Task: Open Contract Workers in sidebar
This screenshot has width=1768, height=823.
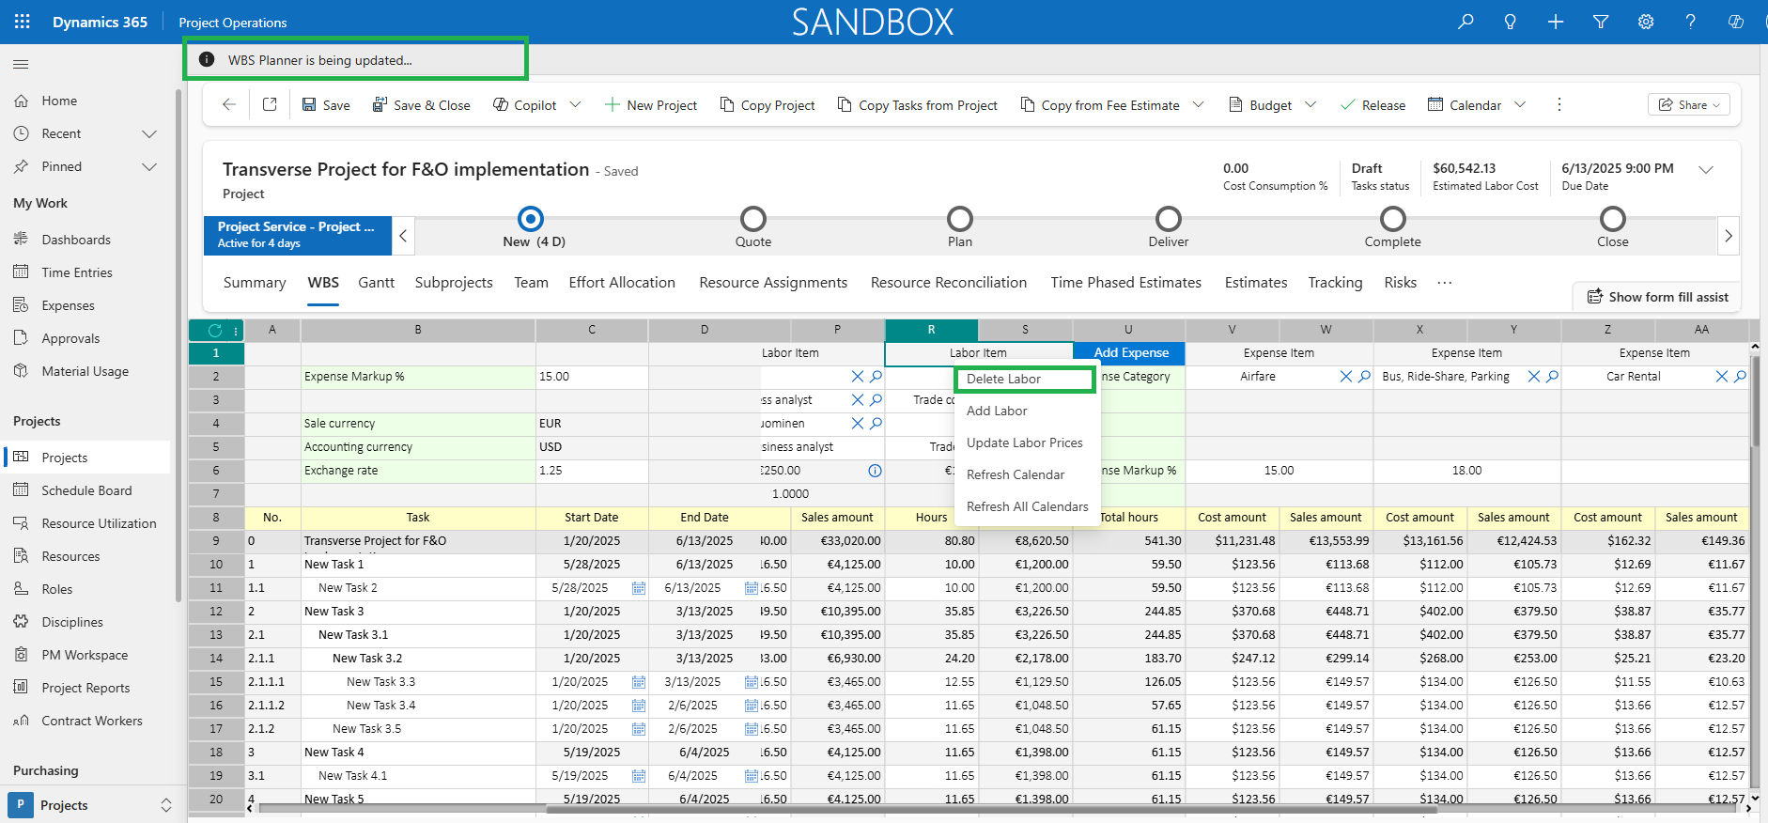Action: pos(92,721)
